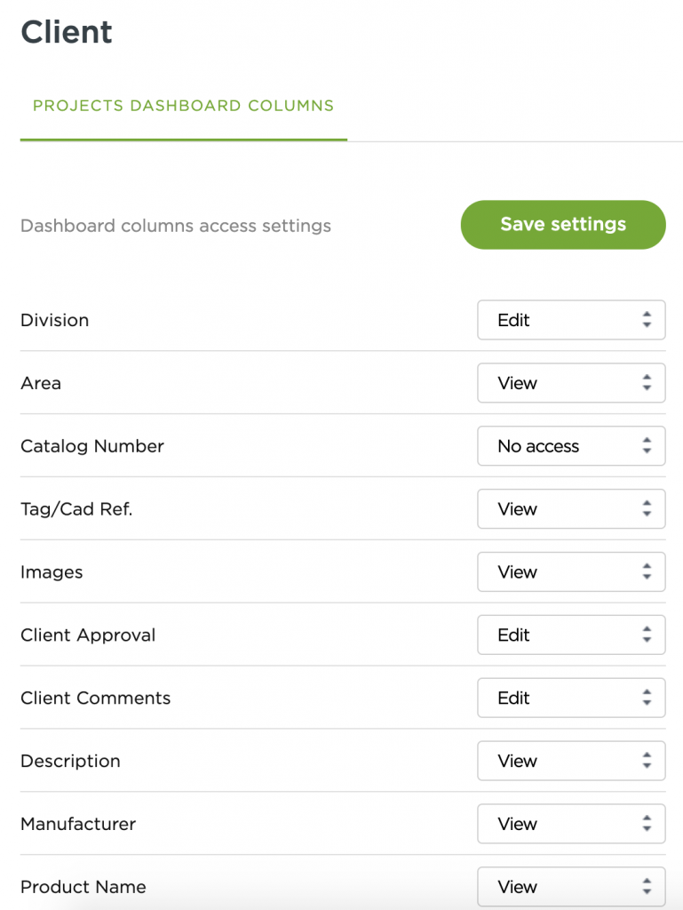683x910 pixels.
Task: Select the Client Approval row label
Action: click(x=87, y=635)
